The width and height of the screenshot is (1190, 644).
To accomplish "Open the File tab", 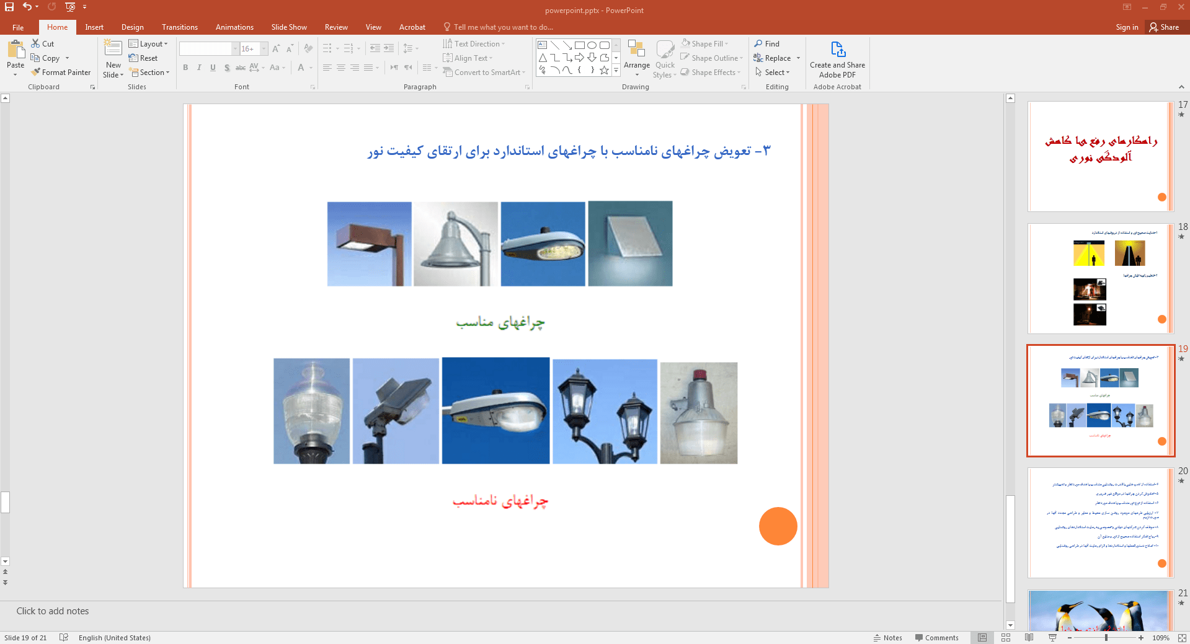I will pyautogui.click(x=18, y=27).
